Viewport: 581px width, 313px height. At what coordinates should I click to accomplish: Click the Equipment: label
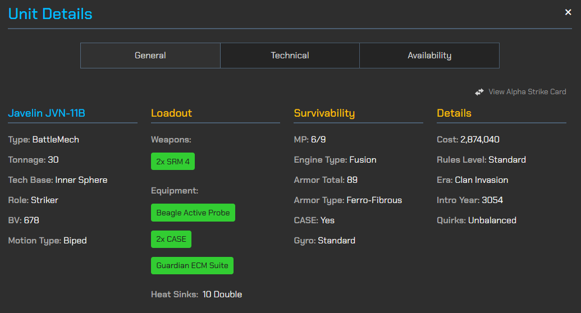pos(175,191)
